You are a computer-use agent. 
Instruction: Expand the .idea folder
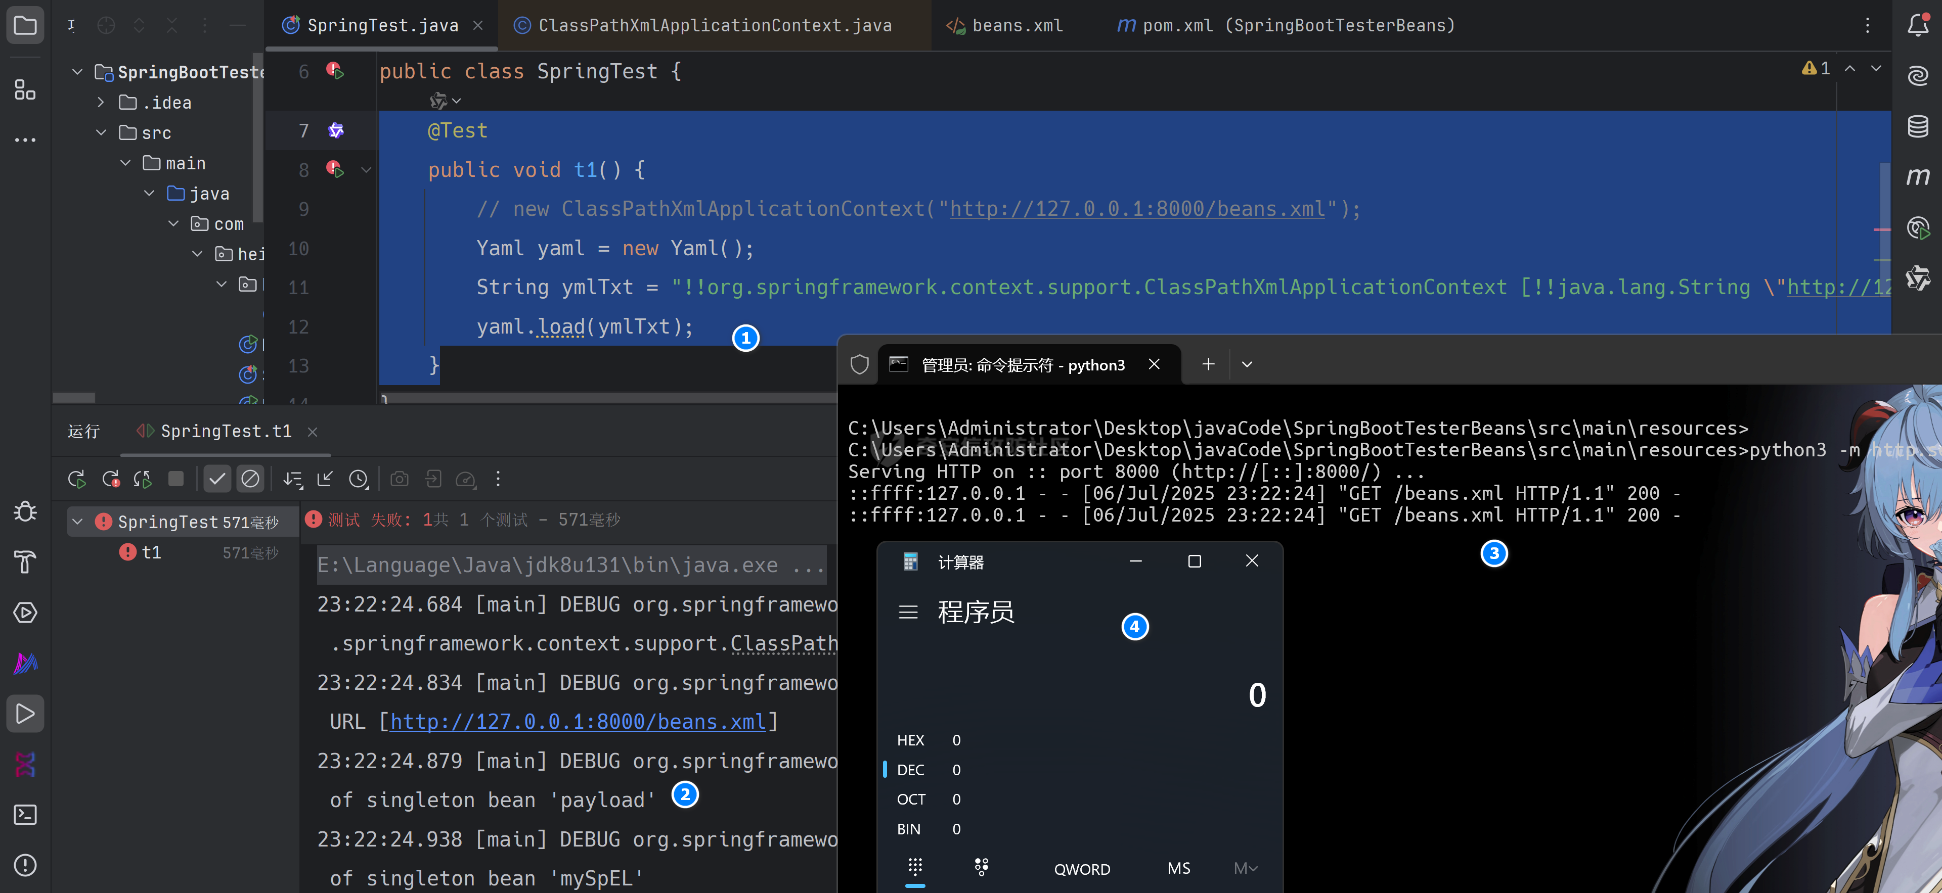(101, 102)
